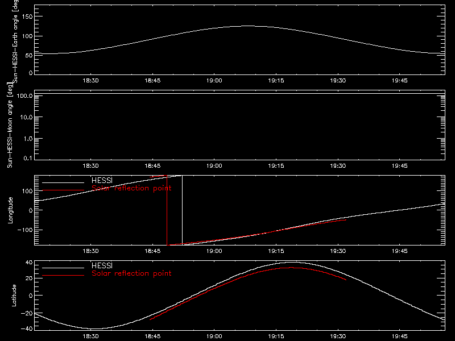Image resolution: width=455 pixels, height=341 pixels.
Task: Click 18:30 time label under Earth angle plot
Action: (90, 81)
